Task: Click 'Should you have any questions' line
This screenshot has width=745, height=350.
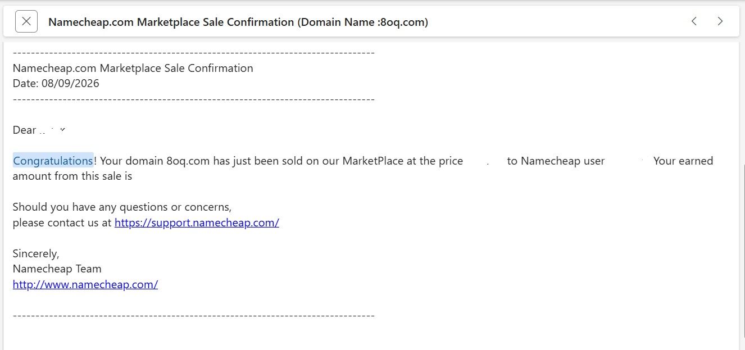Action: (x=122, y=207)
